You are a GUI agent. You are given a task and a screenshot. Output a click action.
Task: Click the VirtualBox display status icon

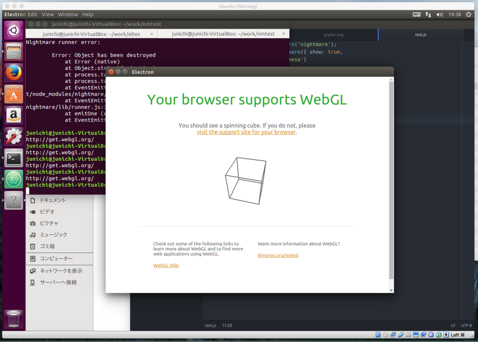point(416,335)
